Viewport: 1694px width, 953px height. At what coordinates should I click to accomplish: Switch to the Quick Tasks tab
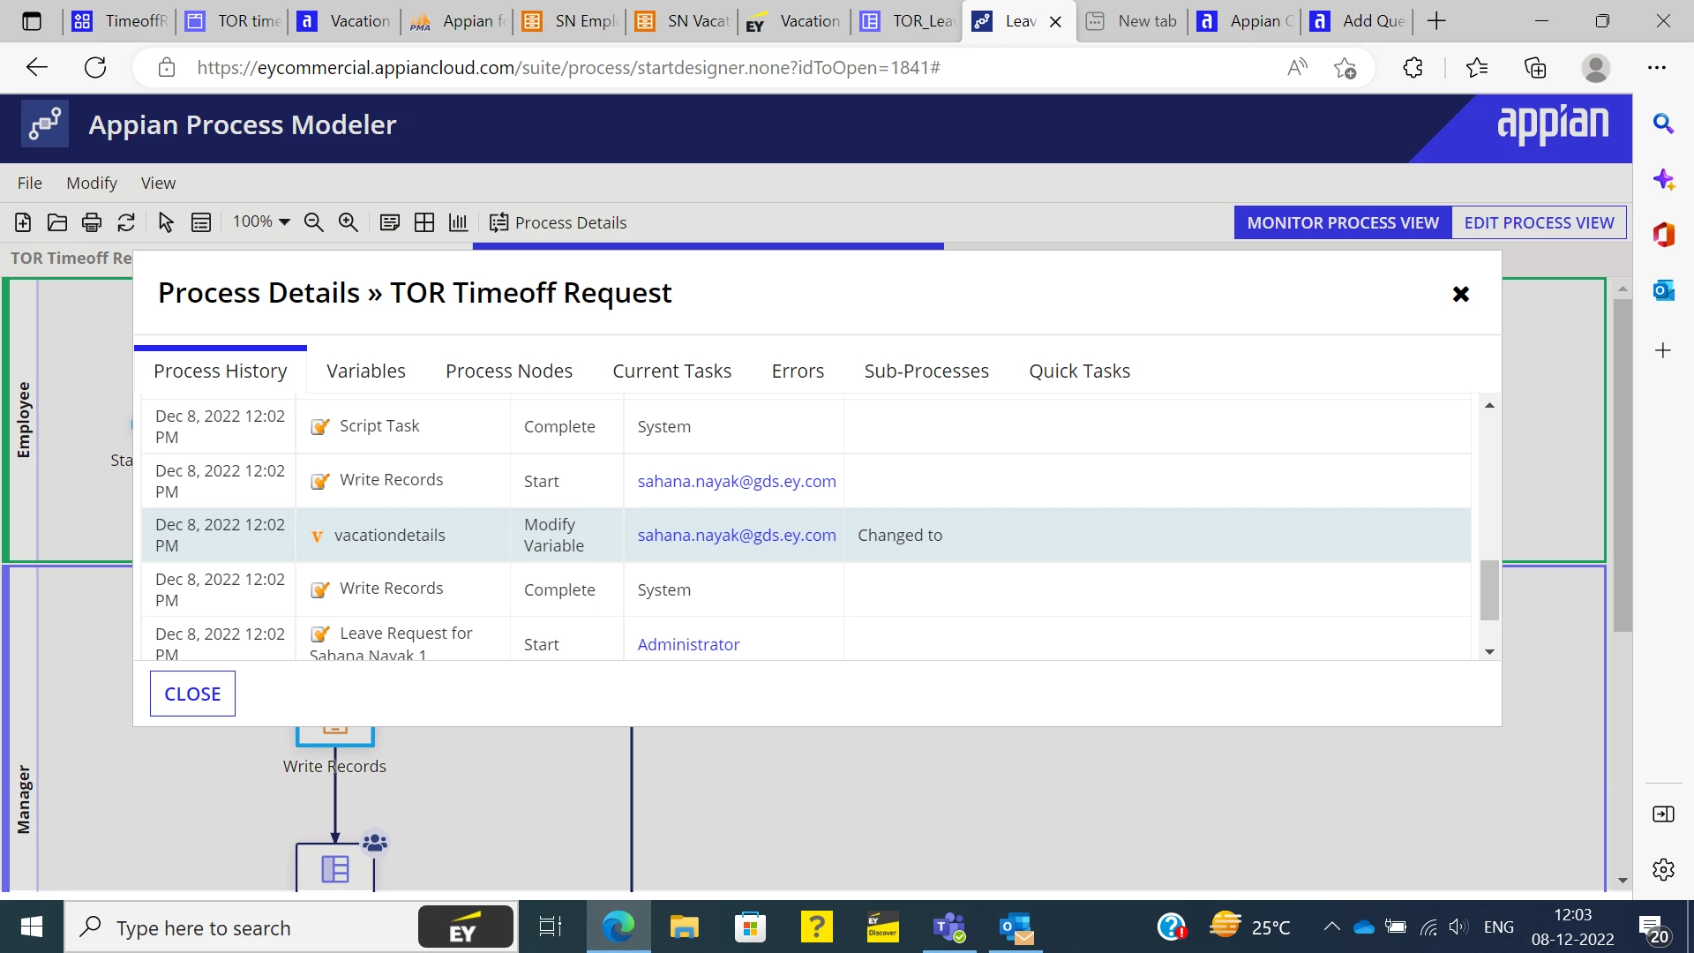(x=1080, y=371)
